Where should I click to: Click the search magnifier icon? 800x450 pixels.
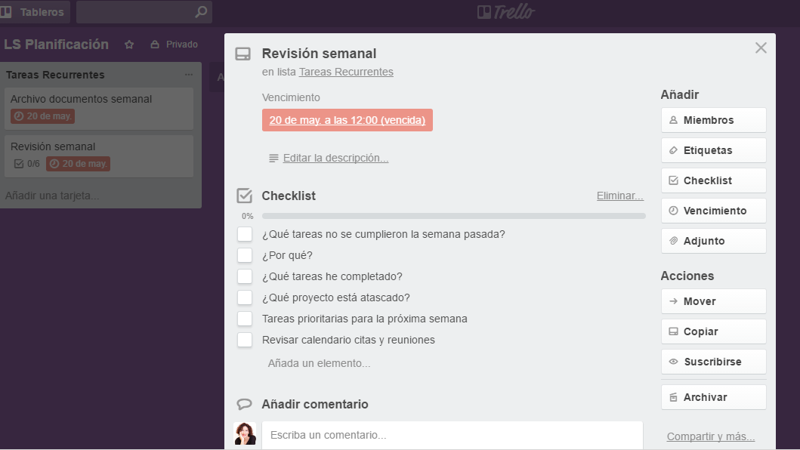pyautogui.click(x=200, y=12)
